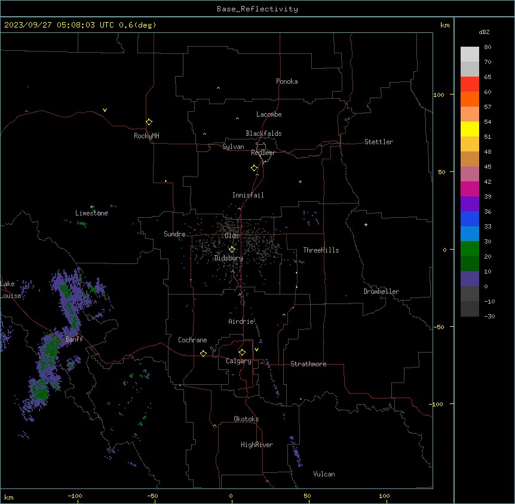Pick the white 70 dBZ color swatch
Image resolution: width=515 pixels, height=504 pixels.
[470, 54]
